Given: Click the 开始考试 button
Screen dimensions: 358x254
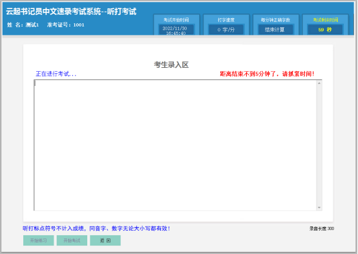Looking at the screenshot, I should coord(72,240).
